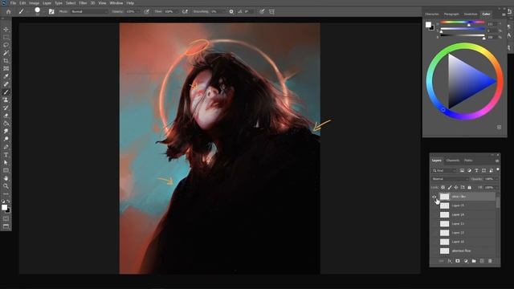
Task: Switch to the Character tab
Action: [432, 14]
